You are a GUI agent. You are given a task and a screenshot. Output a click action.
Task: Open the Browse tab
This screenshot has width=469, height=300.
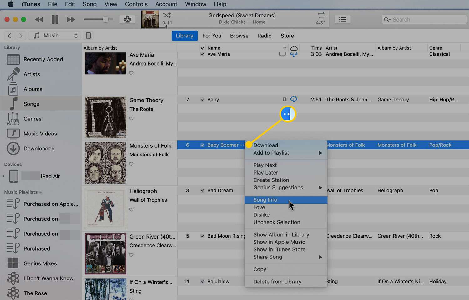239,36
